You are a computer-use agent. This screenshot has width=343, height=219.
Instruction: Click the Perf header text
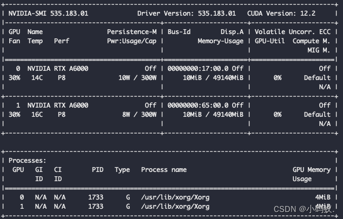[62, 41]
